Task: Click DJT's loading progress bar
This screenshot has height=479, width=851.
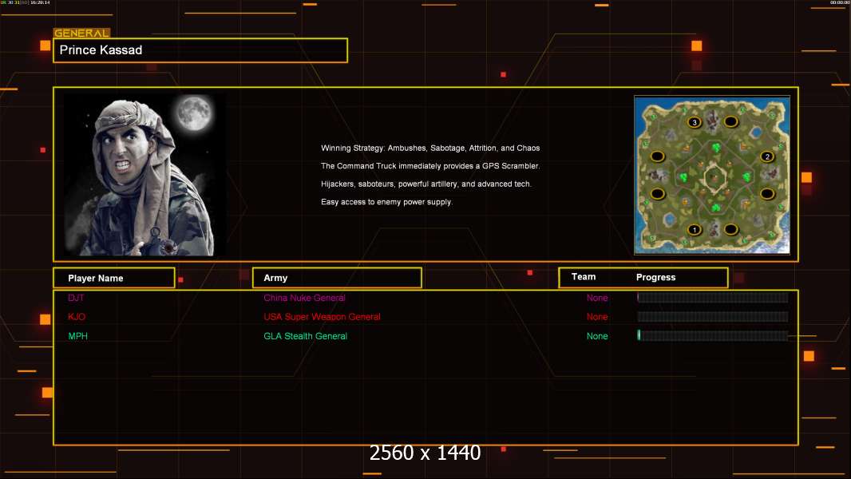Action: (x=712, y=298)
